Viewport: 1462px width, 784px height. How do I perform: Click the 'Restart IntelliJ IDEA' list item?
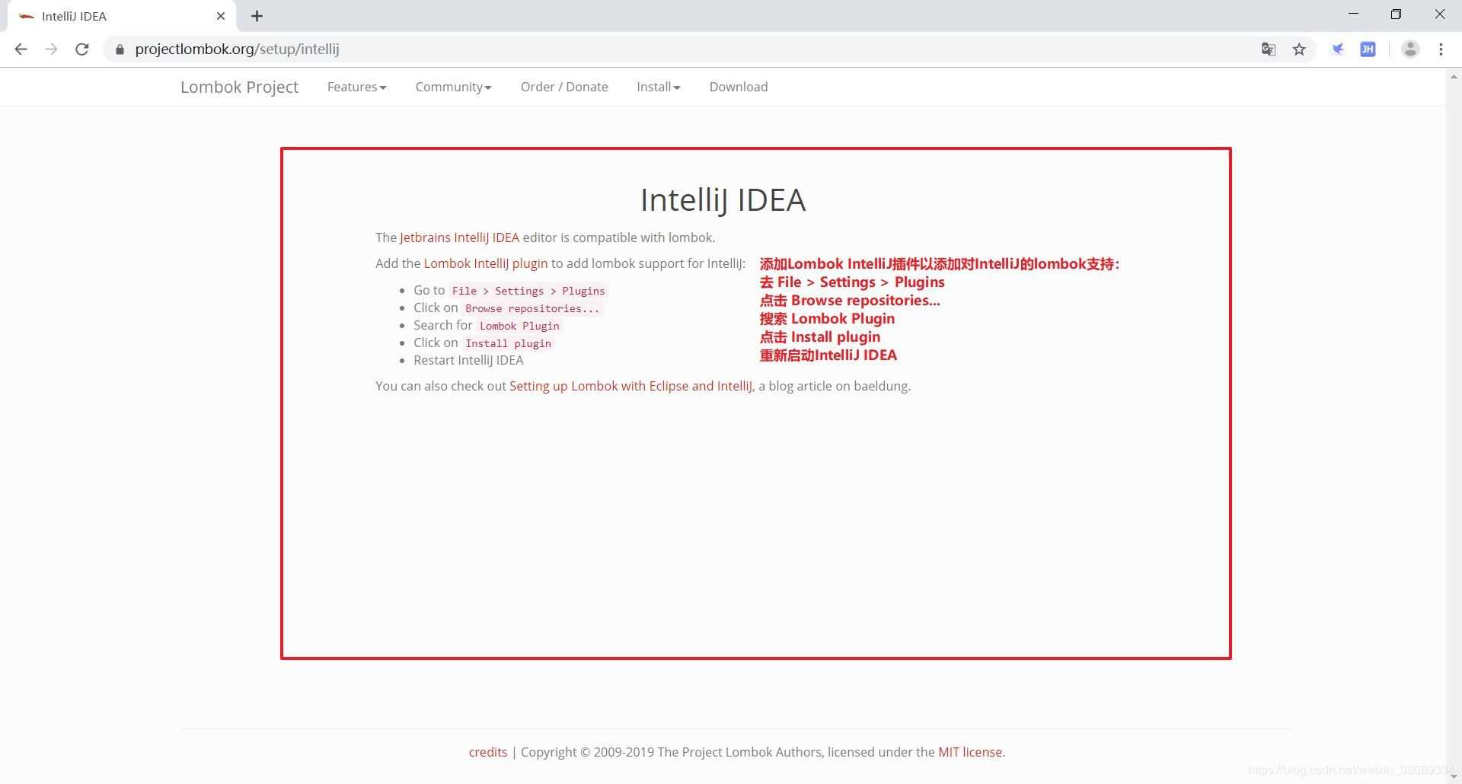coord(468,360)
